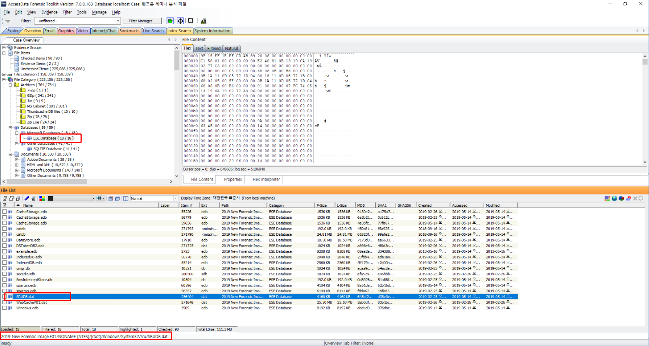
Task: Open the Normal column template dropdown
Action: pos(176,198)
